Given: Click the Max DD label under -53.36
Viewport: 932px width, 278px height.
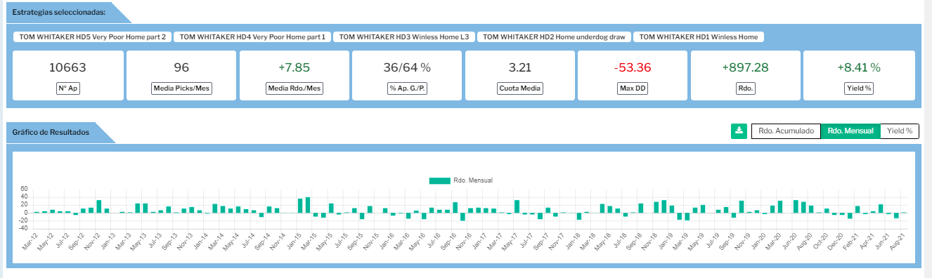Looking at the screenshot, I should pyautogui.click(x=632, y=89).
